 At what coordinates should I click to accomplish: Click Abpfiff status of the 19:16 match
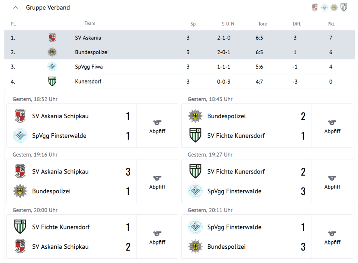[157, 187]
